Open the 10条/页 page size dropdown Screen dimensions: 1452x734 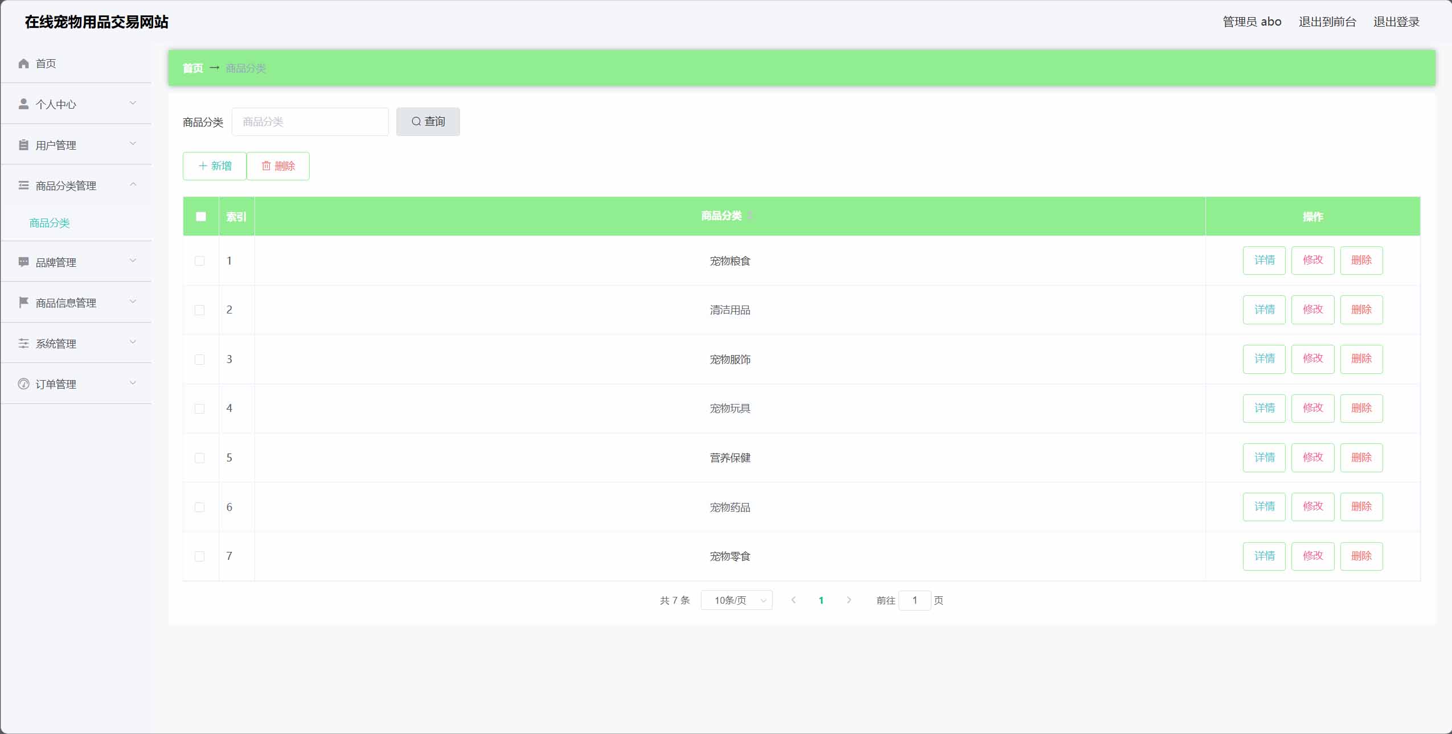click(736, 600)
